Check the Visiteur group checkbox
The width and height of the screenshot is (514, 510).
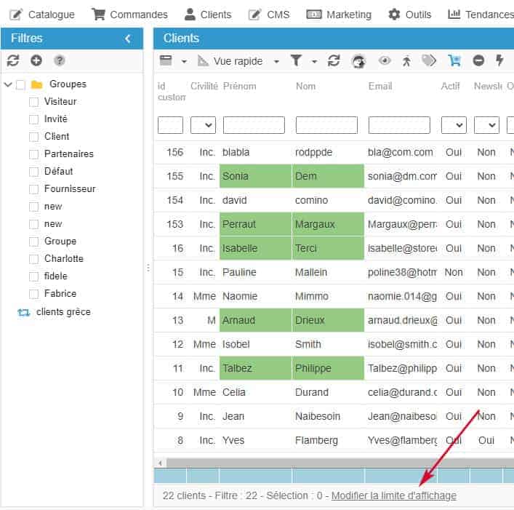[x=33, y=102]
